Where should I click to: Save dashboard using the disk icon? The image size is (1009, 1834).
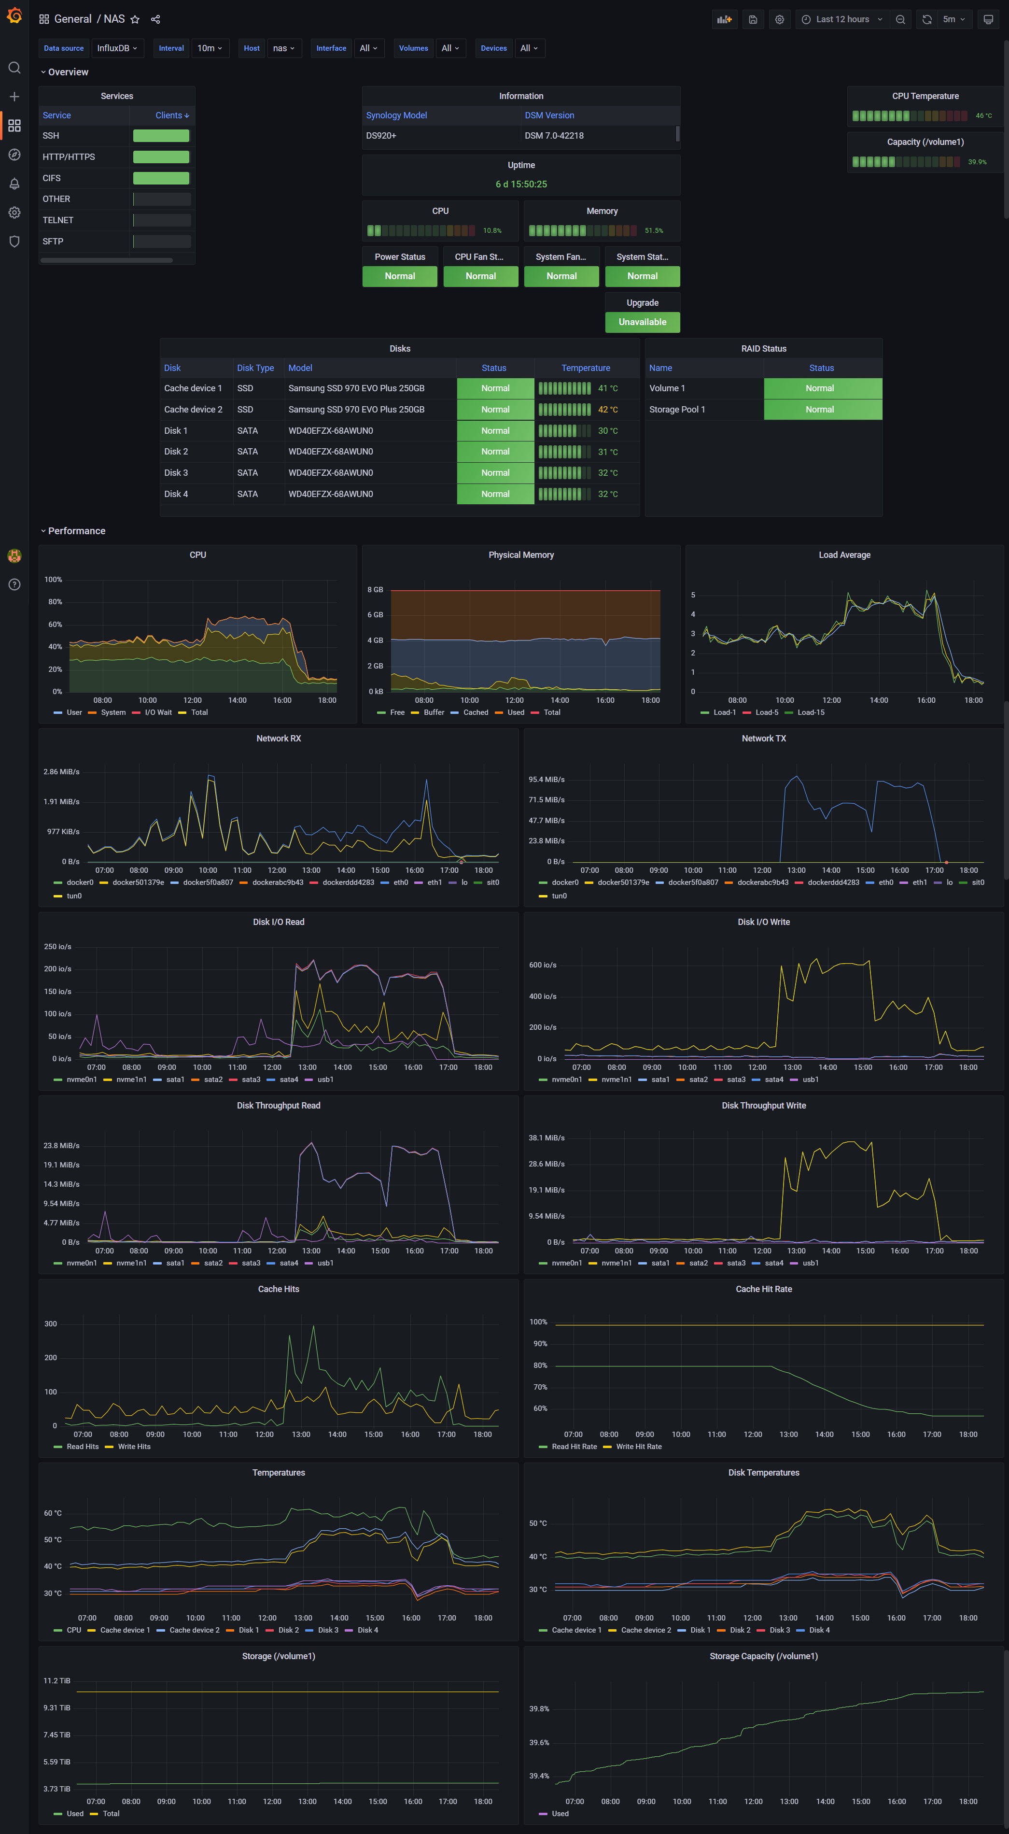coord(753,19)
